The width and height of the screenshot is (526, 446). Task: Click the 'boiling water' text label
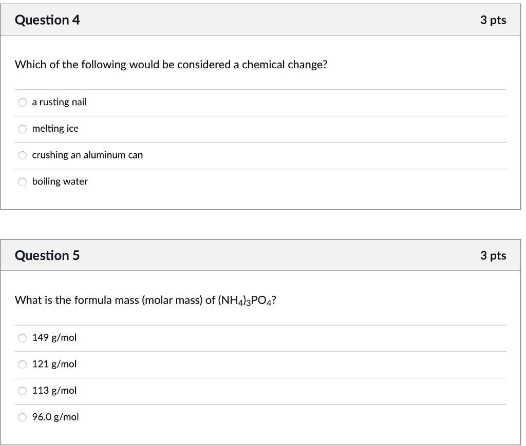click(60, 181)
